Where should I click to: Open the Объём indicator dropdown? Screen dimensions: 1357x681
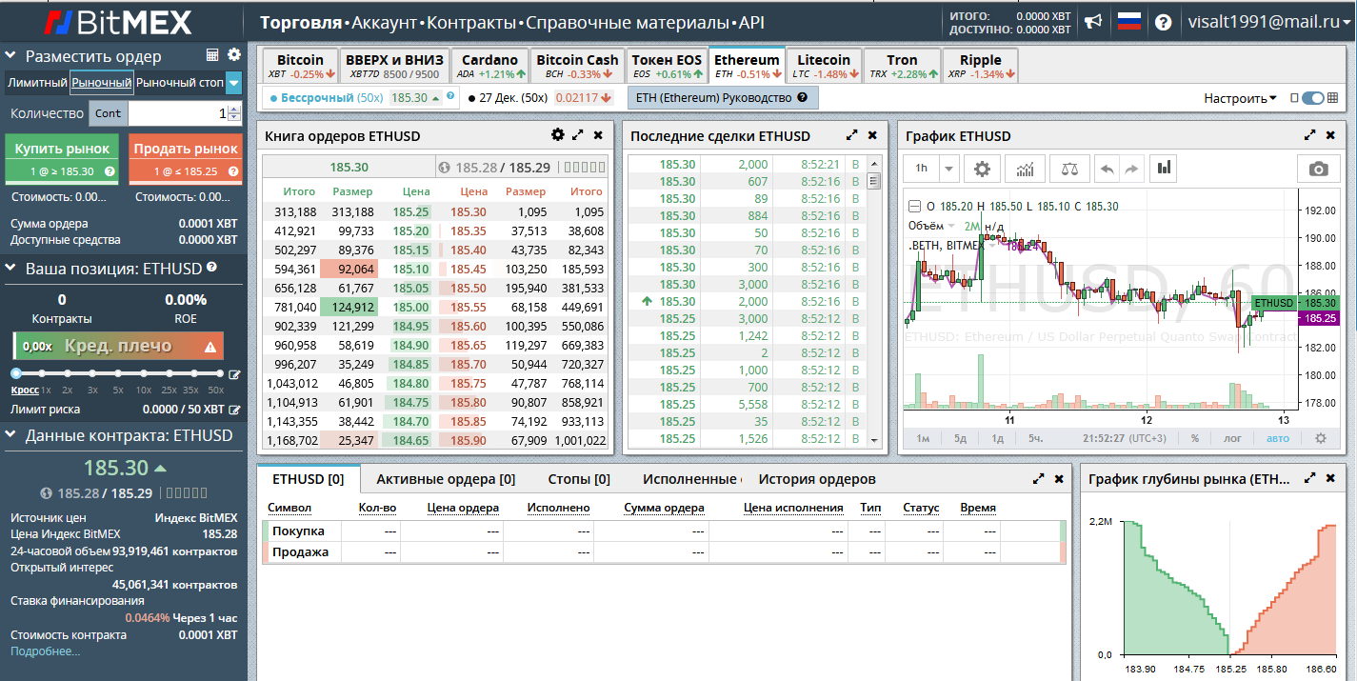click(950, 227)
